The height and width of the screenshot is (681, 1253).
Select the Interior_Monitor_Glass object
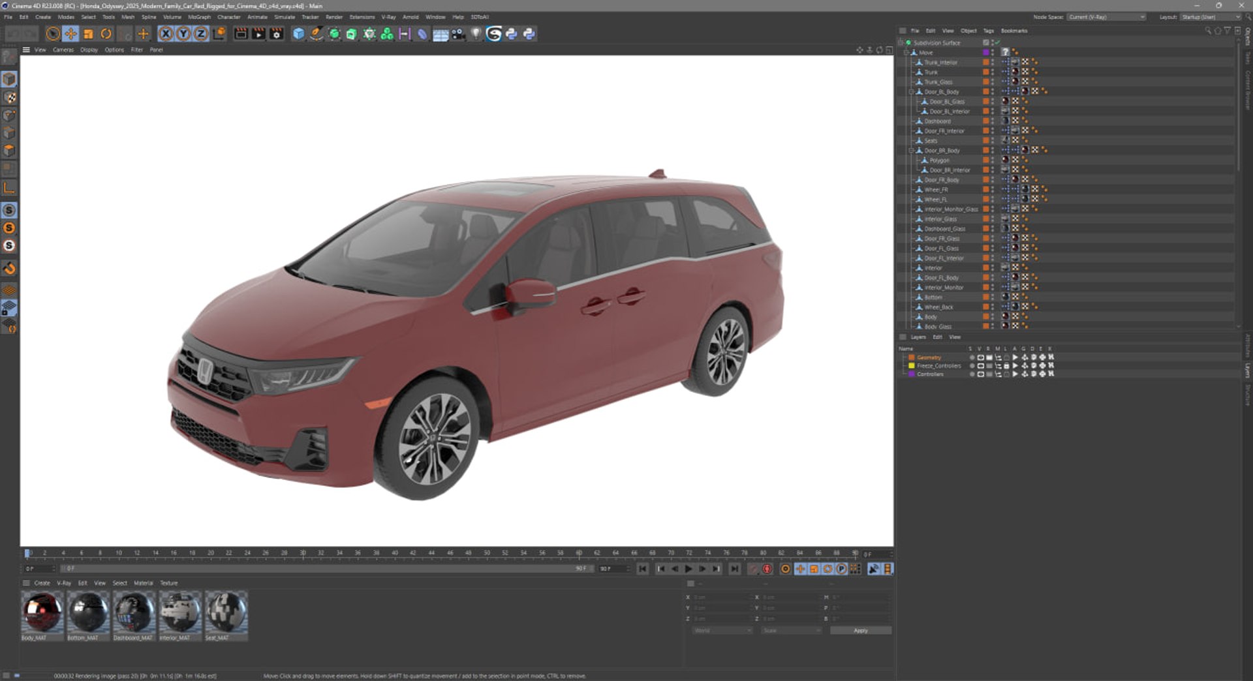click(951, 209)
